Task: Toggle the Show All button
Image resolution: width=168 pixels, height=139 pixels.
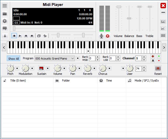Action: tap(13, 58)
